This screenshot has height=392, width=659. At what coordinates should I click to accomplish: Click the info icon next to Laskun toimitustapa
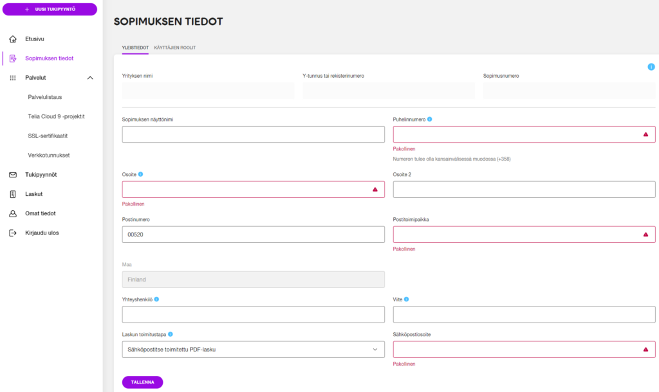pos(170,334)
